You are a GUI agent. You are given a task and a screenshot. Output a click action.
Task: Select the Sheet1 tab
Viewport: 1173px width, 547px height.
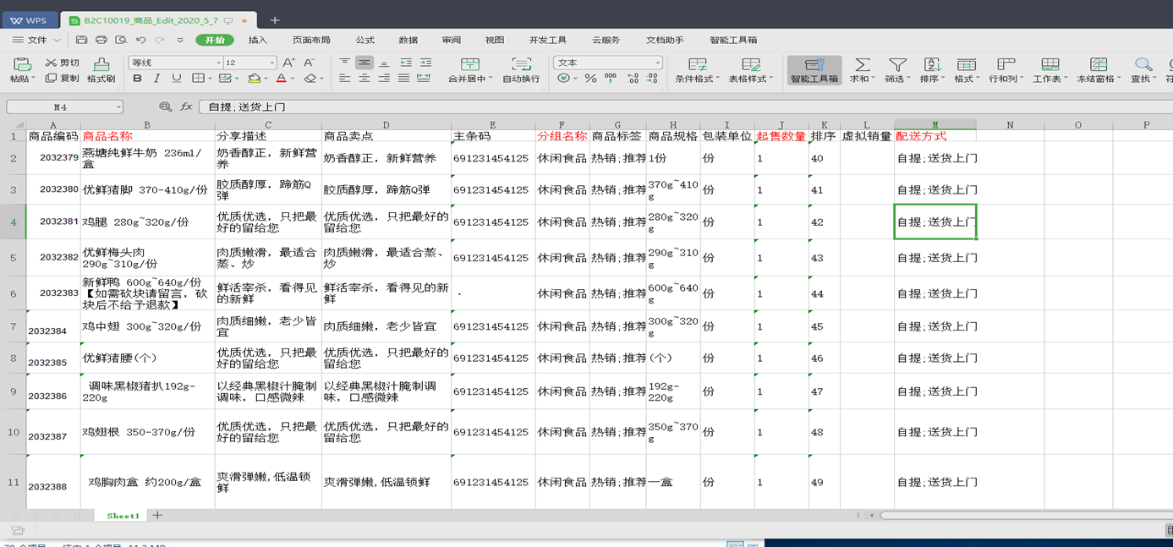pos(123,515)
